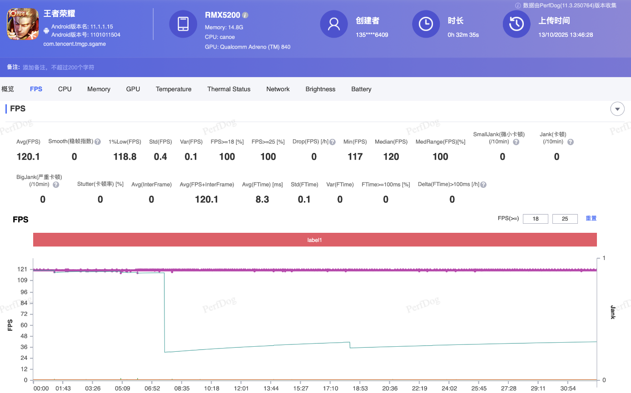Click the creator person icon
The height and width of the screenshot is (393, 631).
tap(334, 24)
